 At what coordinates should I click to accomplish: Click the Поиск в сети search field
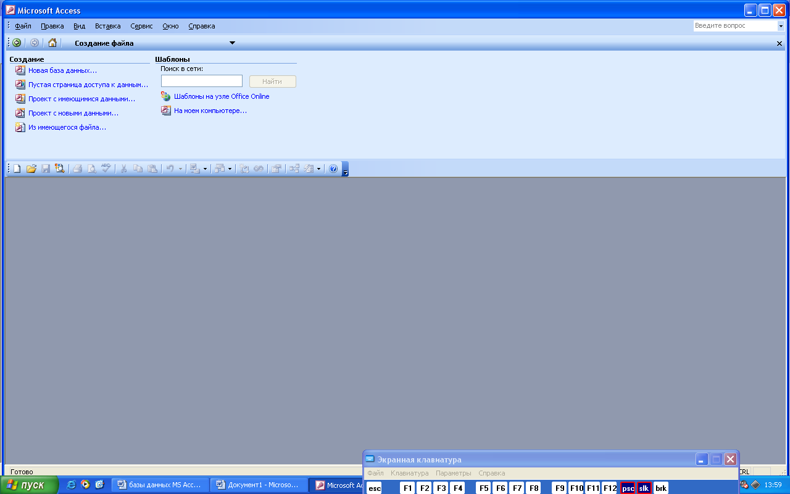(202, 81)
